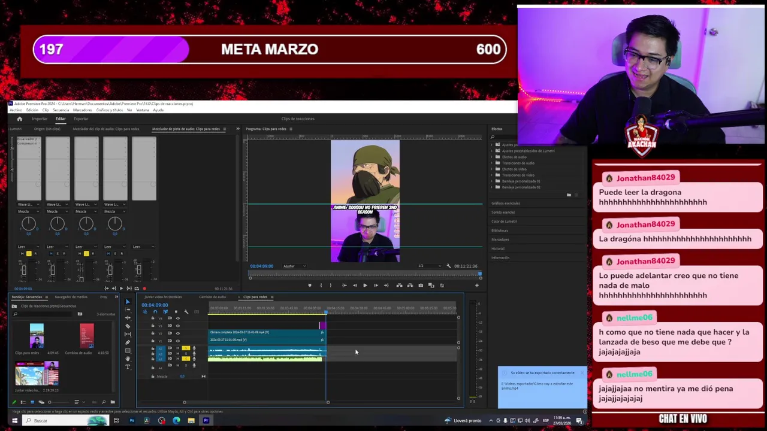Click the new bin icon in Project panel
Screen dimensions: 767x431
pyautogui.click(x=113, y=402)
